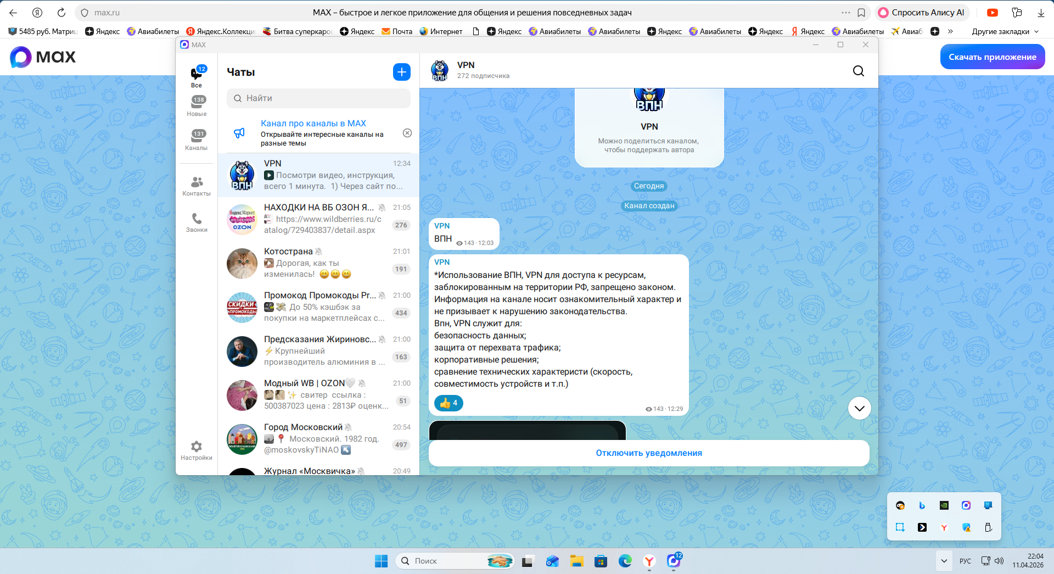1054x574 pixels.
Task: Jump to latest messages with the down-arrow button
Action: click(860, 408)
